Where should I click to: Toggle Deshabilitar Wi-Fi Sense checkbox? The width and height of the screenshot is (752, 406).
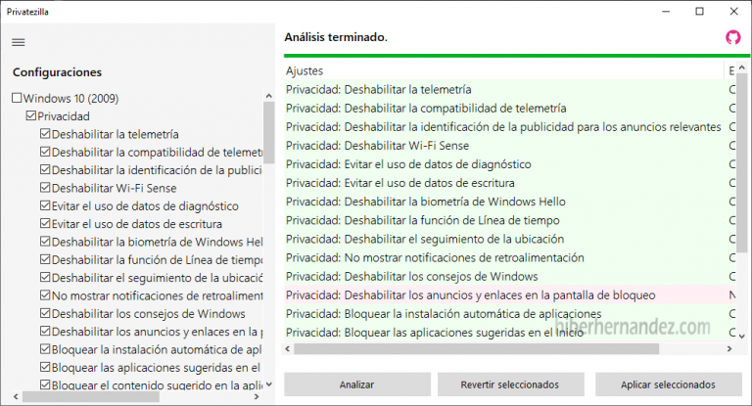45,188
